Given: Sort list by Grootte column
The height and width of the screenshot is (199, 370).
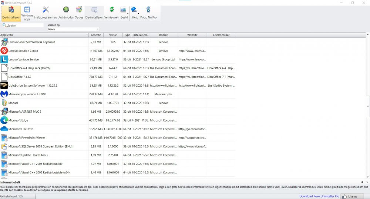Looking at the screenshot, I should click(x=95, y=35).
